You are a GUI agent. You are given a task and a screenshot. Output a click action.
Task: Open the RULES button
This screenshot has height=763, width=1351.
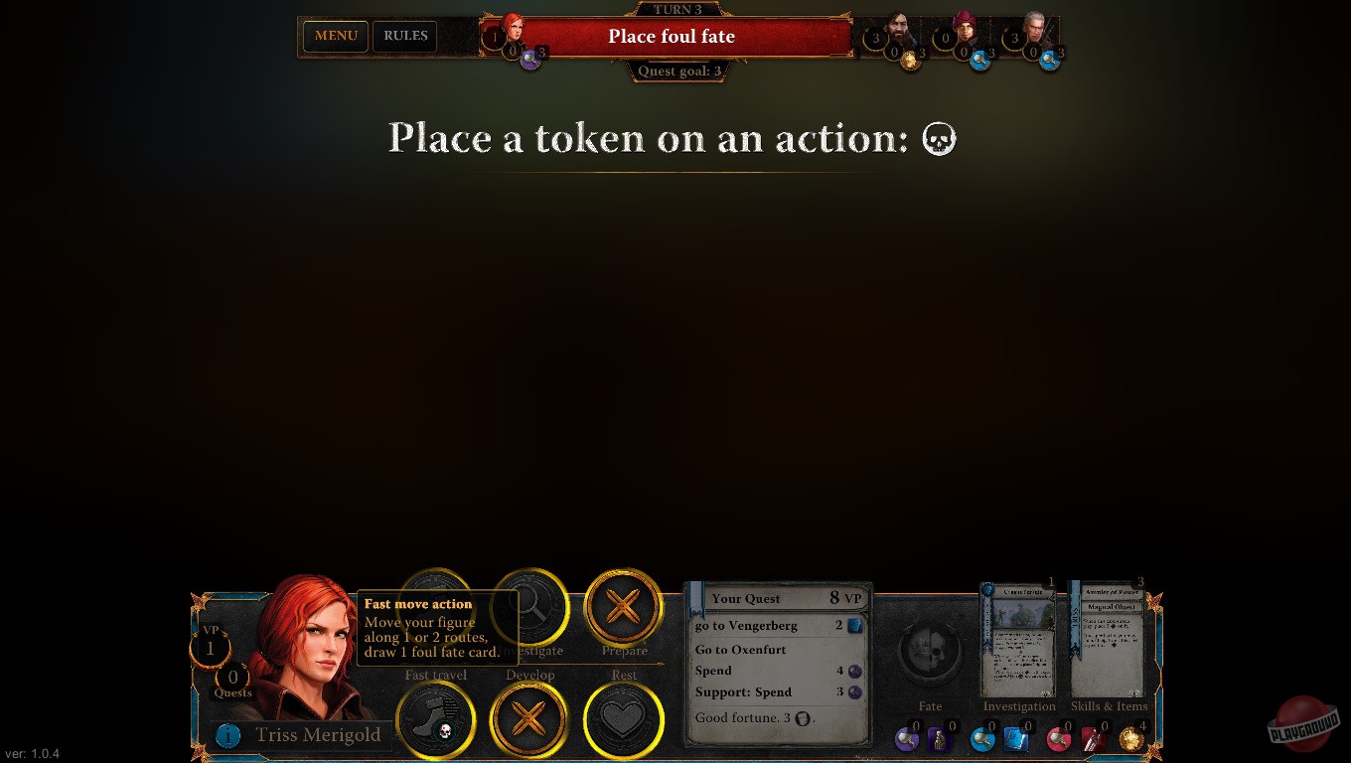(x=405, y=37)
